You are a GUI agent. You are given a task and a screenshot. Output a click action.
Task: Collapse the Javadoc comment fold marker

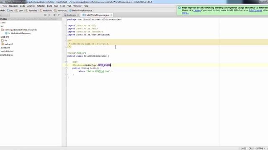tap(66, 41)
